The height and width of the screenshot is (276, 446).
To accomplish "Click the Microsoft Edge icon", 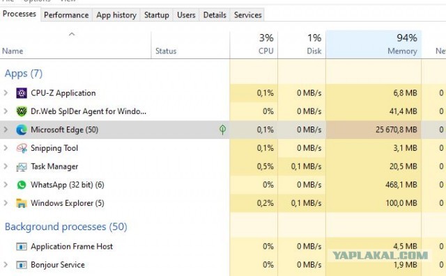I will 22,130.
